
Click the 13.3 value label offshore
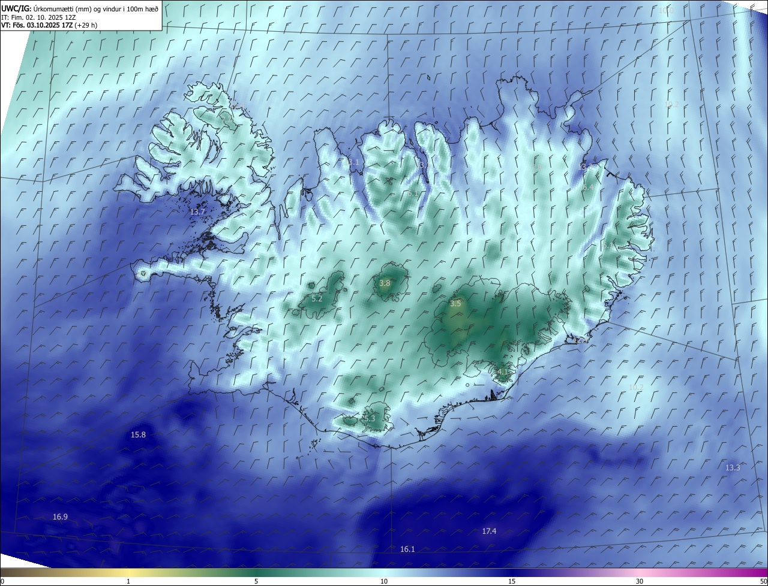tap(733, 468)
